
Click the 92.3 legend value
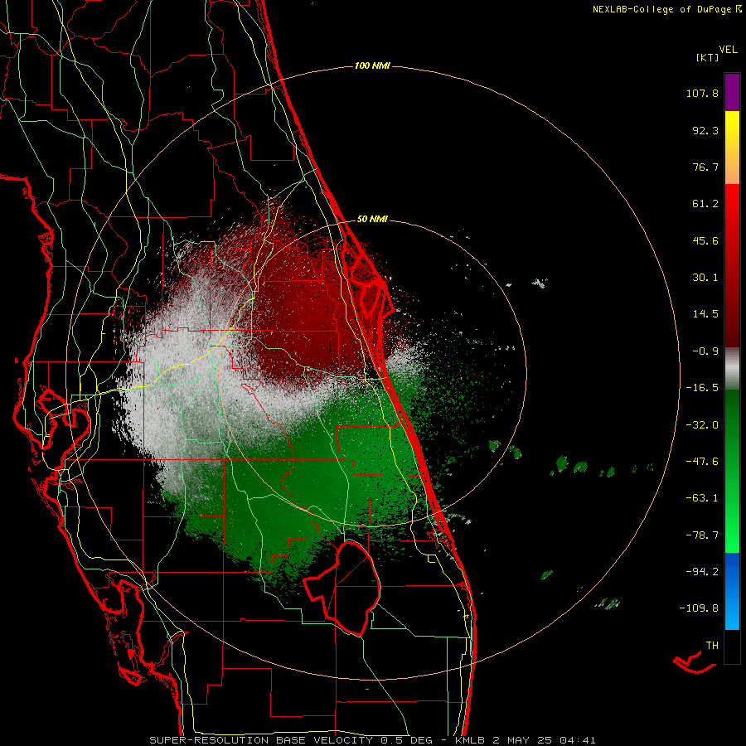[x=705, y=130]
